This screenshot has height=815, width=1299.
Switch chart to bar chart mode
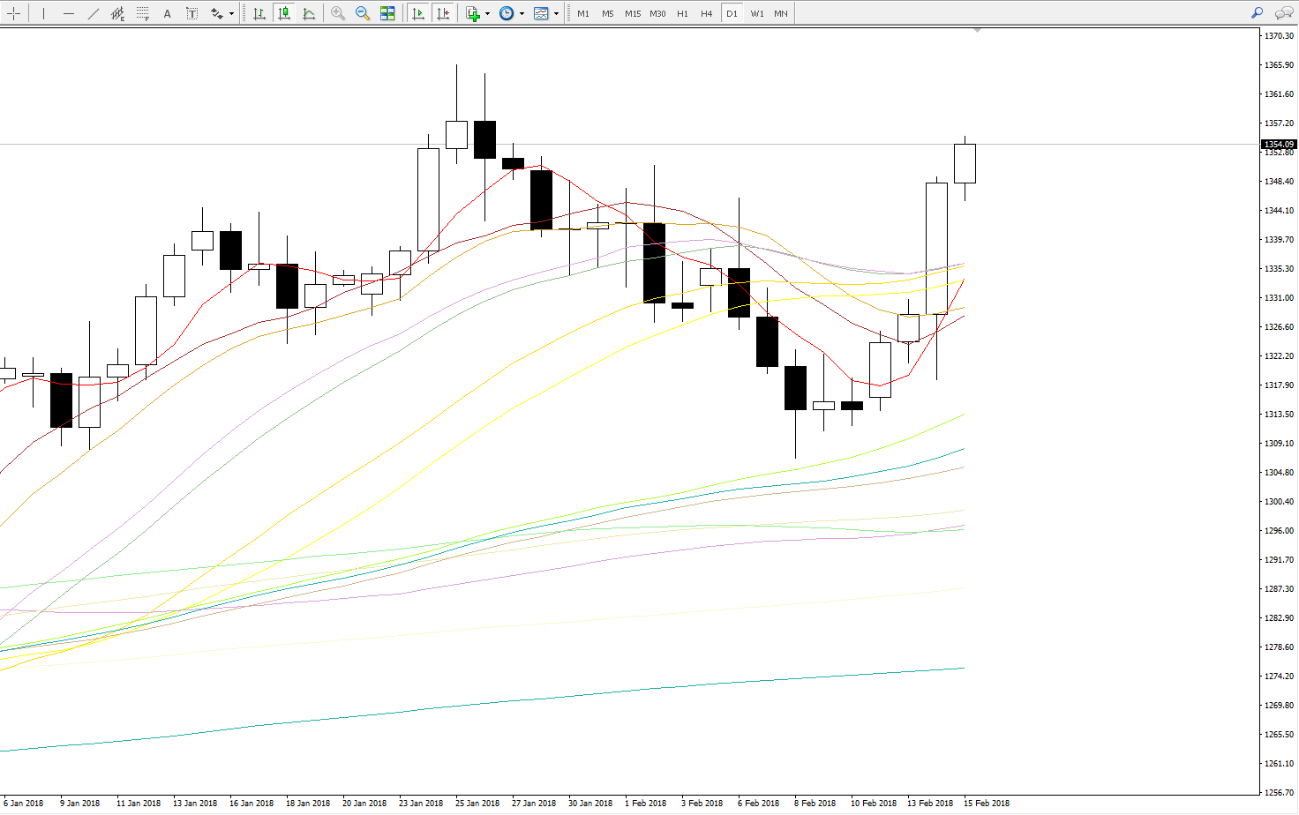coord(259,13)
